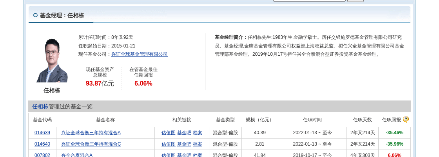This screenshot has width=439, height=157.
Task: Click the 基金经理：任相栋 section title
Action: click(x=62, y=15)
